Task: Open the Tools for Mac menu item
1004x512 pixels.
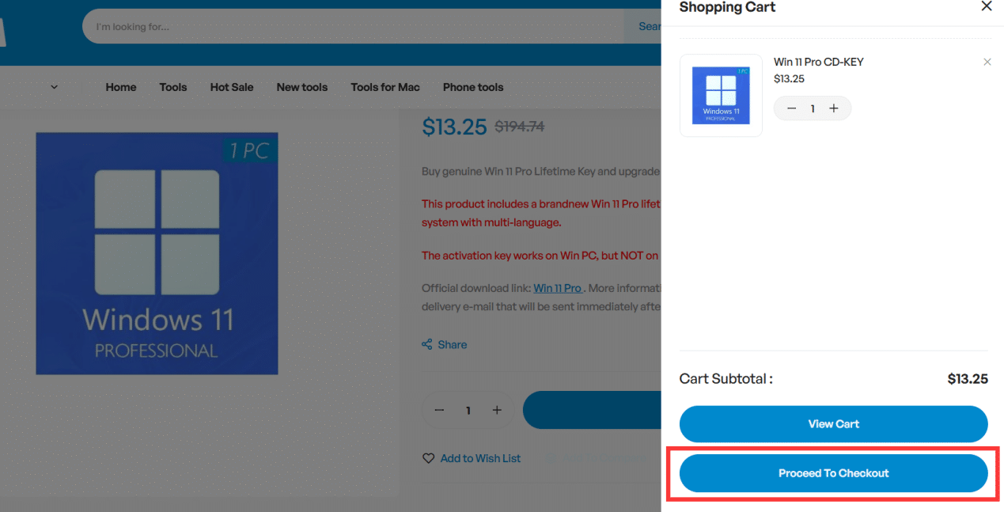Action: click(x=385, y=87)
